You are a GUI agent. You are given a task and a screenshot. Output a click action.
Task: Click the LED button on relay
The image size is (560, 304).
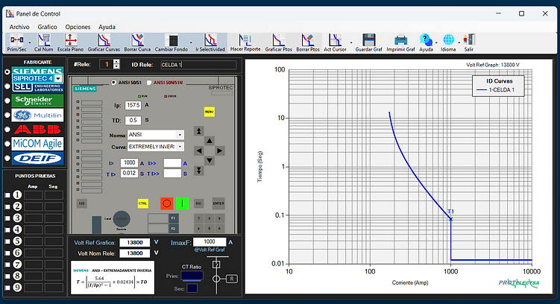[82, 203]
